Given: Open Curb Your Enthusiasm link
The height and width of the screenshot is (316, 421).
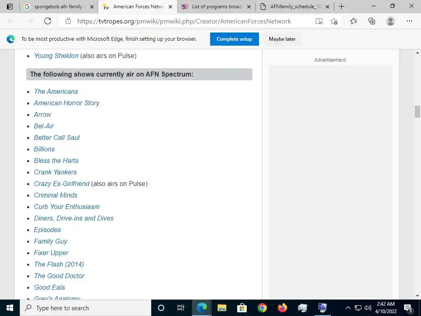Looking at the screenshot, I should click(67, 207).
